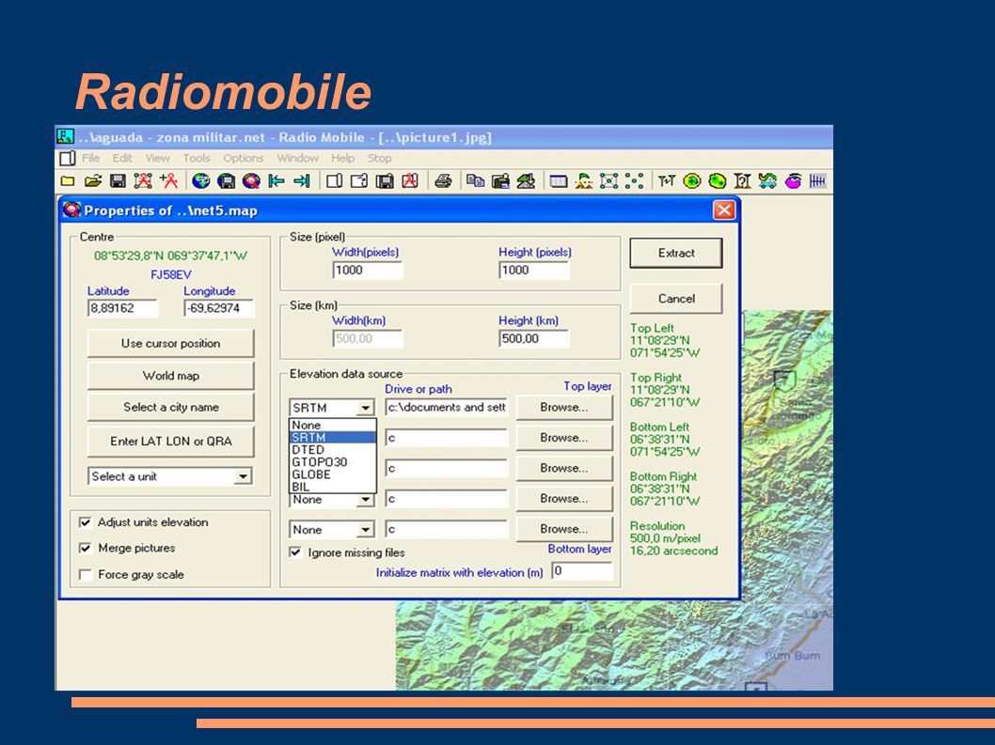Click the Enter LAT LON or QRA button

(171, 442)
